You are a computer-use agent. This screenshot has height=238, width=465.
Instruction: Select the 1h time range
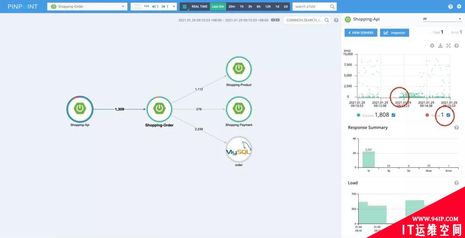[x=242, y=6]
